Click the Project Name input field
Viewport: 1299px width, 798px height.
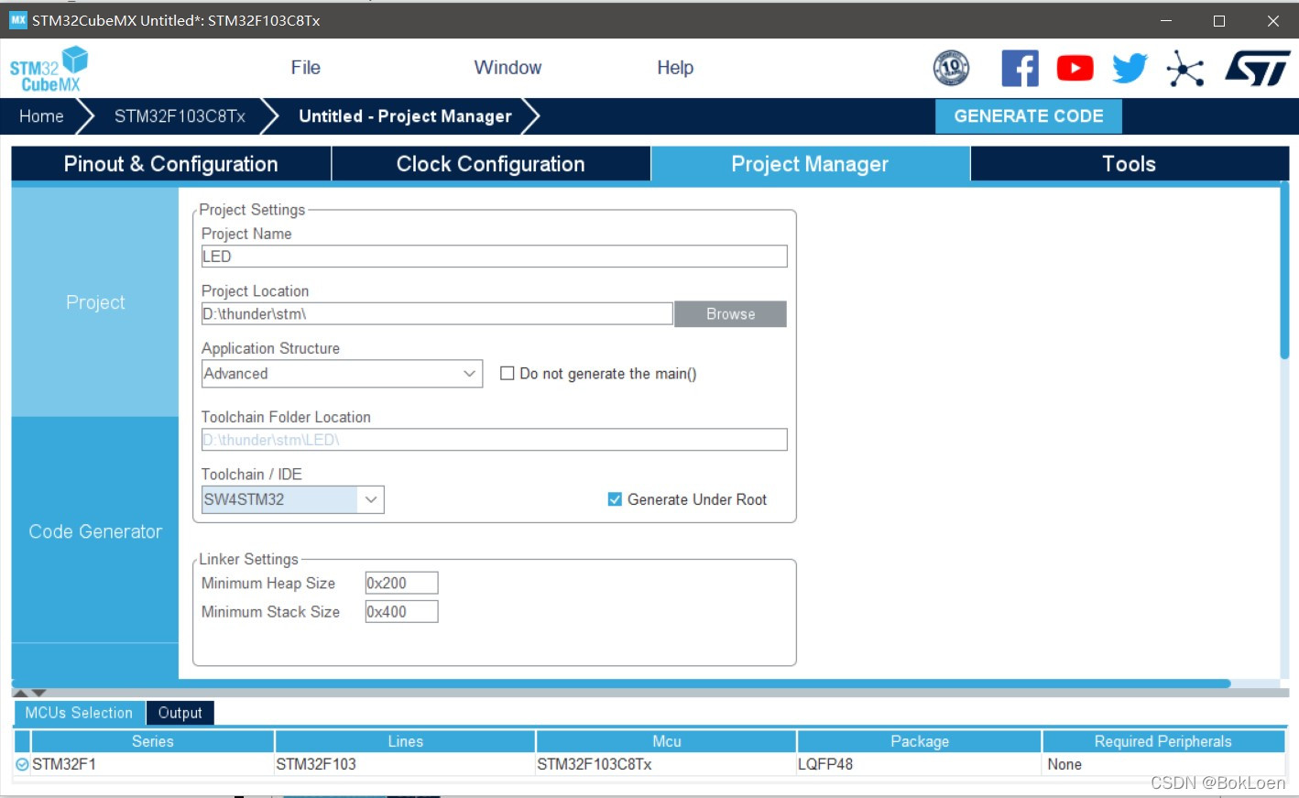tap(494, 257)
